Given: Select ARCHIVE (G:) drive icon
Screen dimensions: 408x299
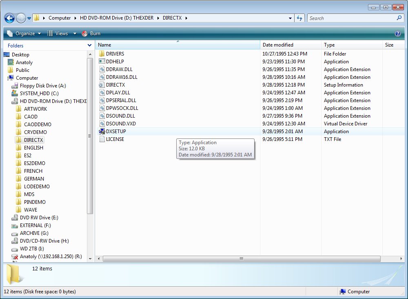Looking at the screenshot, I should pos(15,233).
